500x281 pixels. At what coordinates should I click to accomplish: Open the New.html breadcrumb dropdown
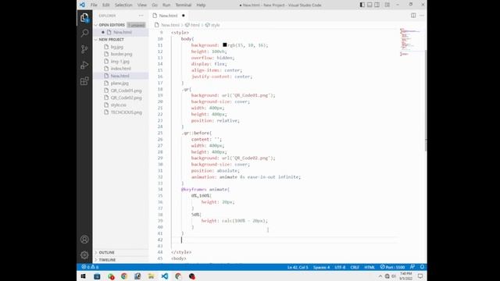click(x=167, y=25)
